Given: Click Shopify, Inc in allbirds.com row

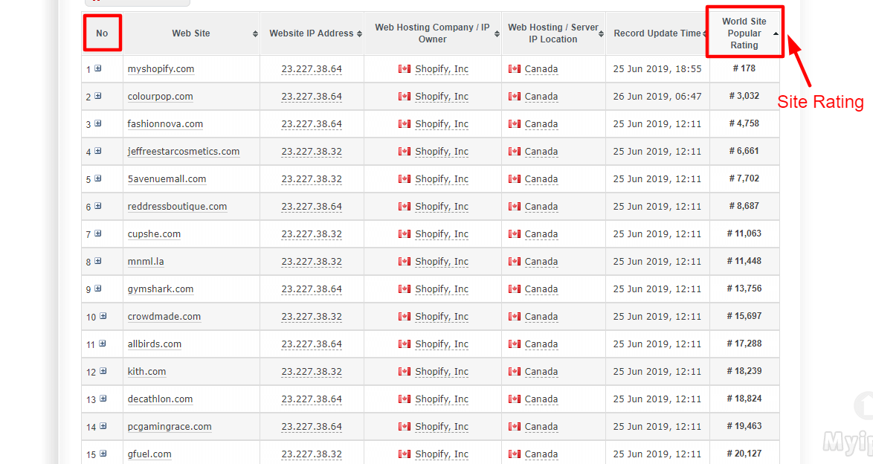Looking at the screenshot, I should pos(442,344).
